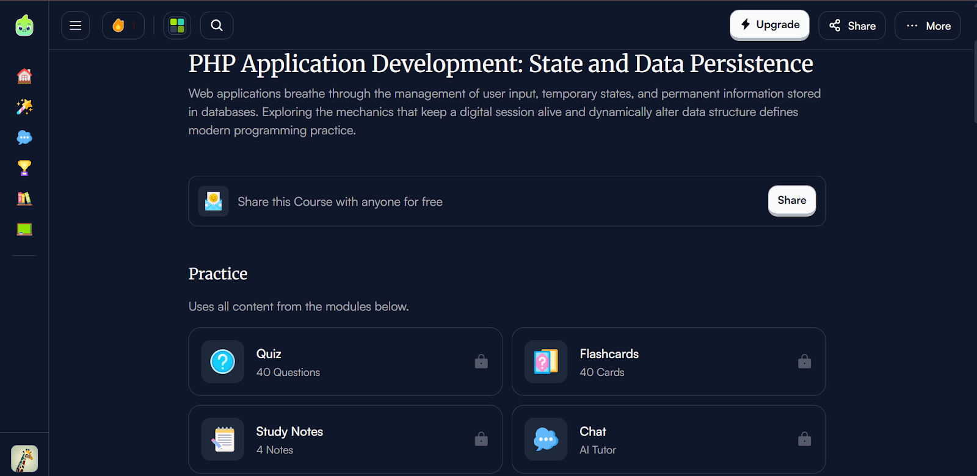
Task: Open the magic wand create tool
Action: [x=24, y=107]
